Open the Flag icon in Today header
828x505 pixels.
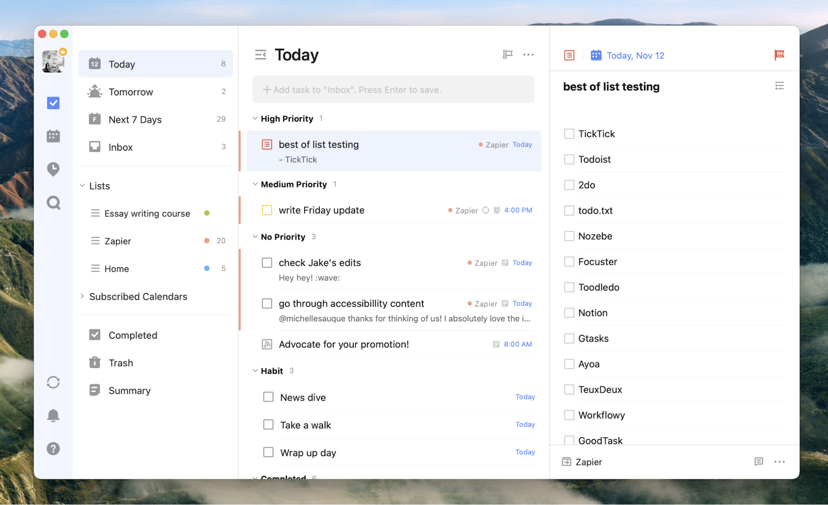507,54
